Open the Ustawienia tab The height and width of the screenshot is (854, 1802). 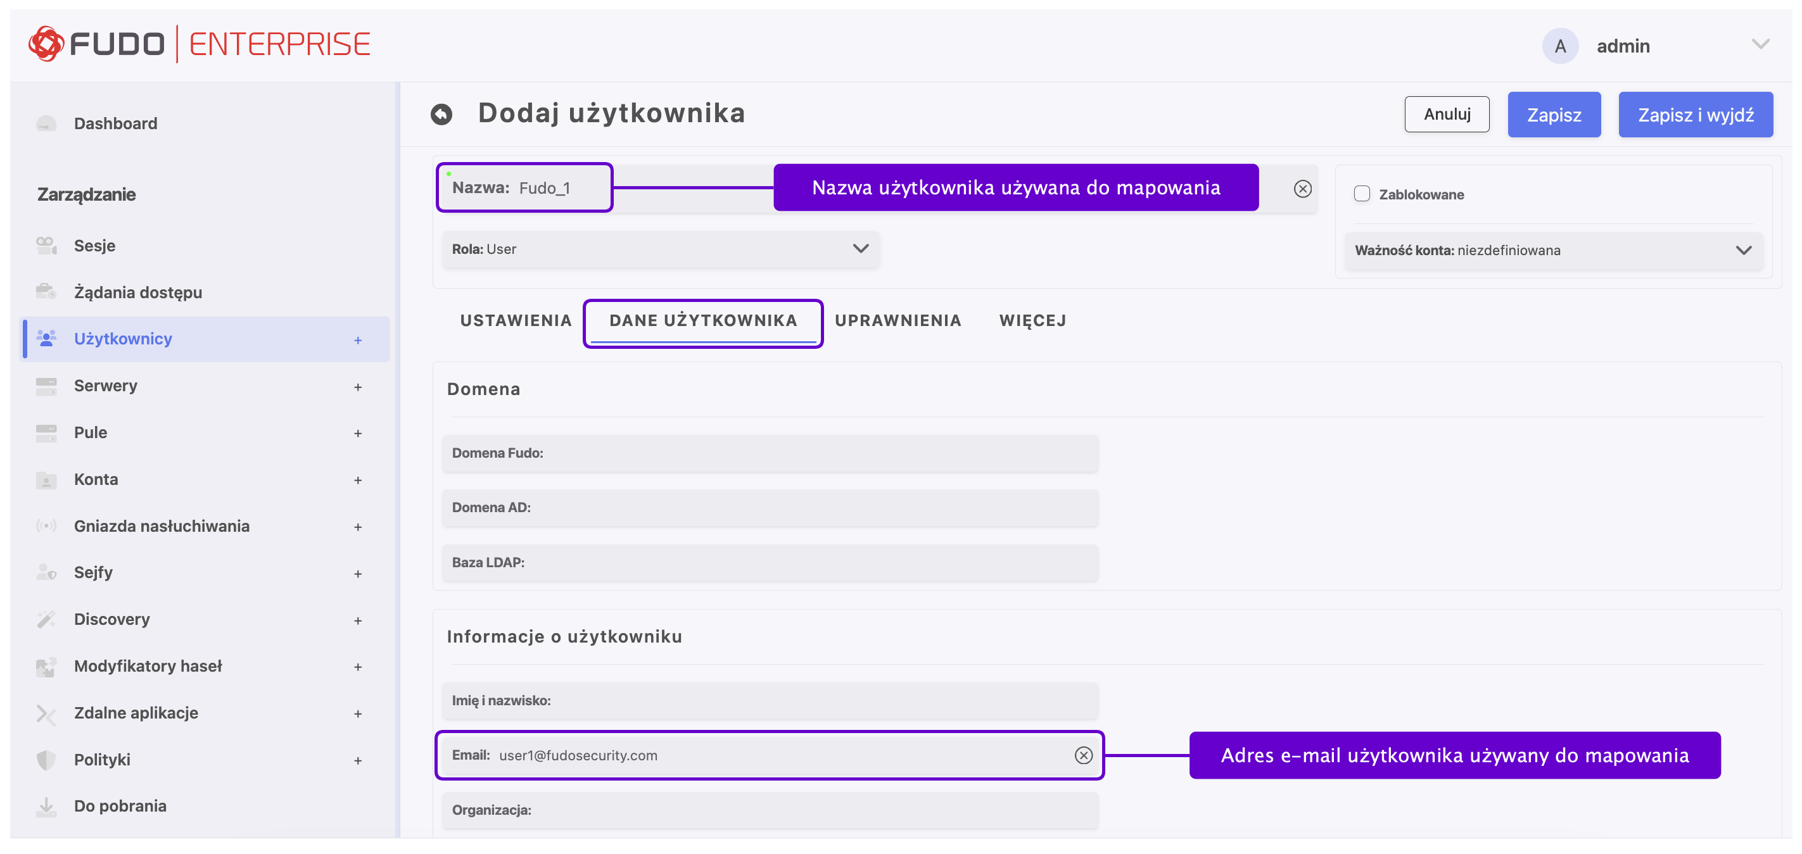coord(516,320)
